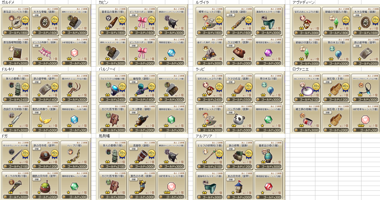Click the purple 魔攻固定値ルーンI rune icon
This screenshot has width=380, height=200.
(x=268, y=53)
